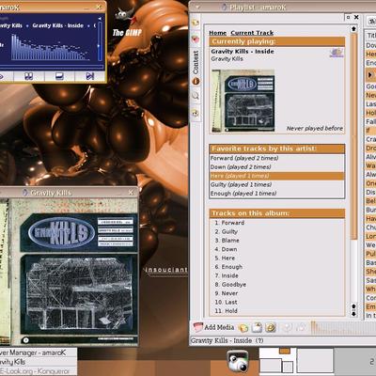Click the context browser vertical scrollbar thumb
This screenshot has height=376, width=376.
coord(353,136)
